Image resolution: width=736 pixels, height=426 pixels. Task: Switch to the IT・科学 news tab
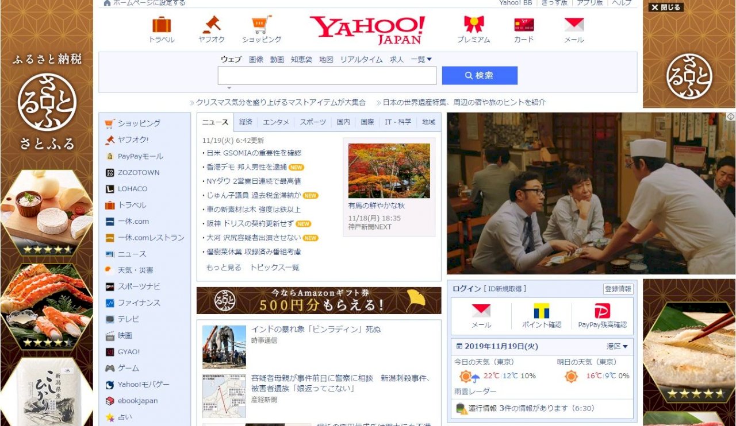pos(398,122)
